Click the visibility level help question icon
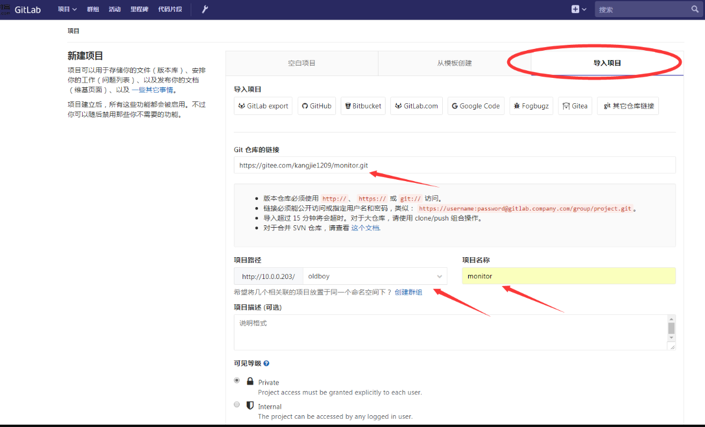Image resolution: width=705 pixels, height=427 pixels. pyautogui.click(x=266, y=363)
